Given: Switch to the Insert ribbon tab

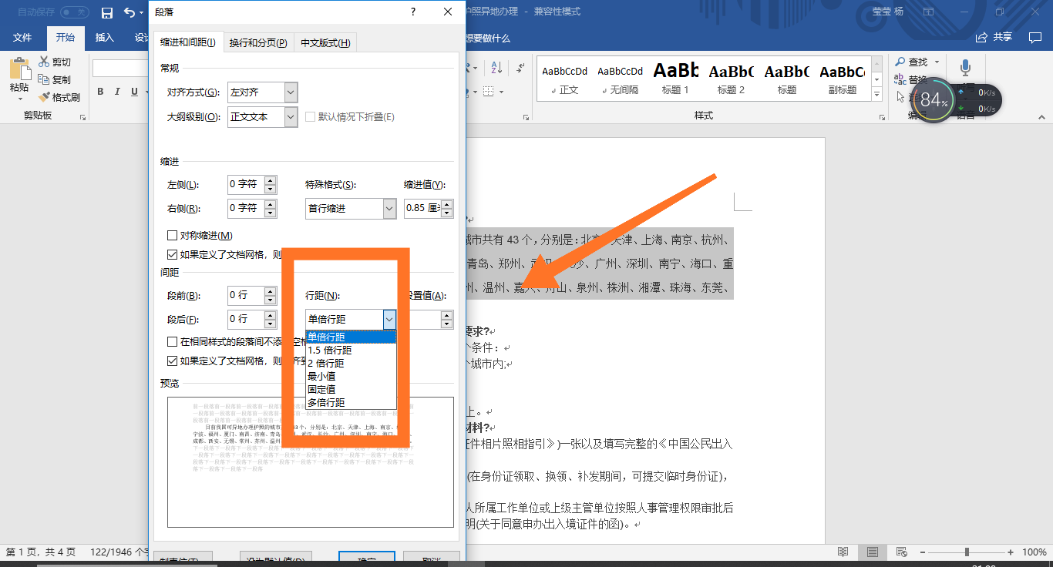Looking at the screenshot, I should click(x=104, y=38).
